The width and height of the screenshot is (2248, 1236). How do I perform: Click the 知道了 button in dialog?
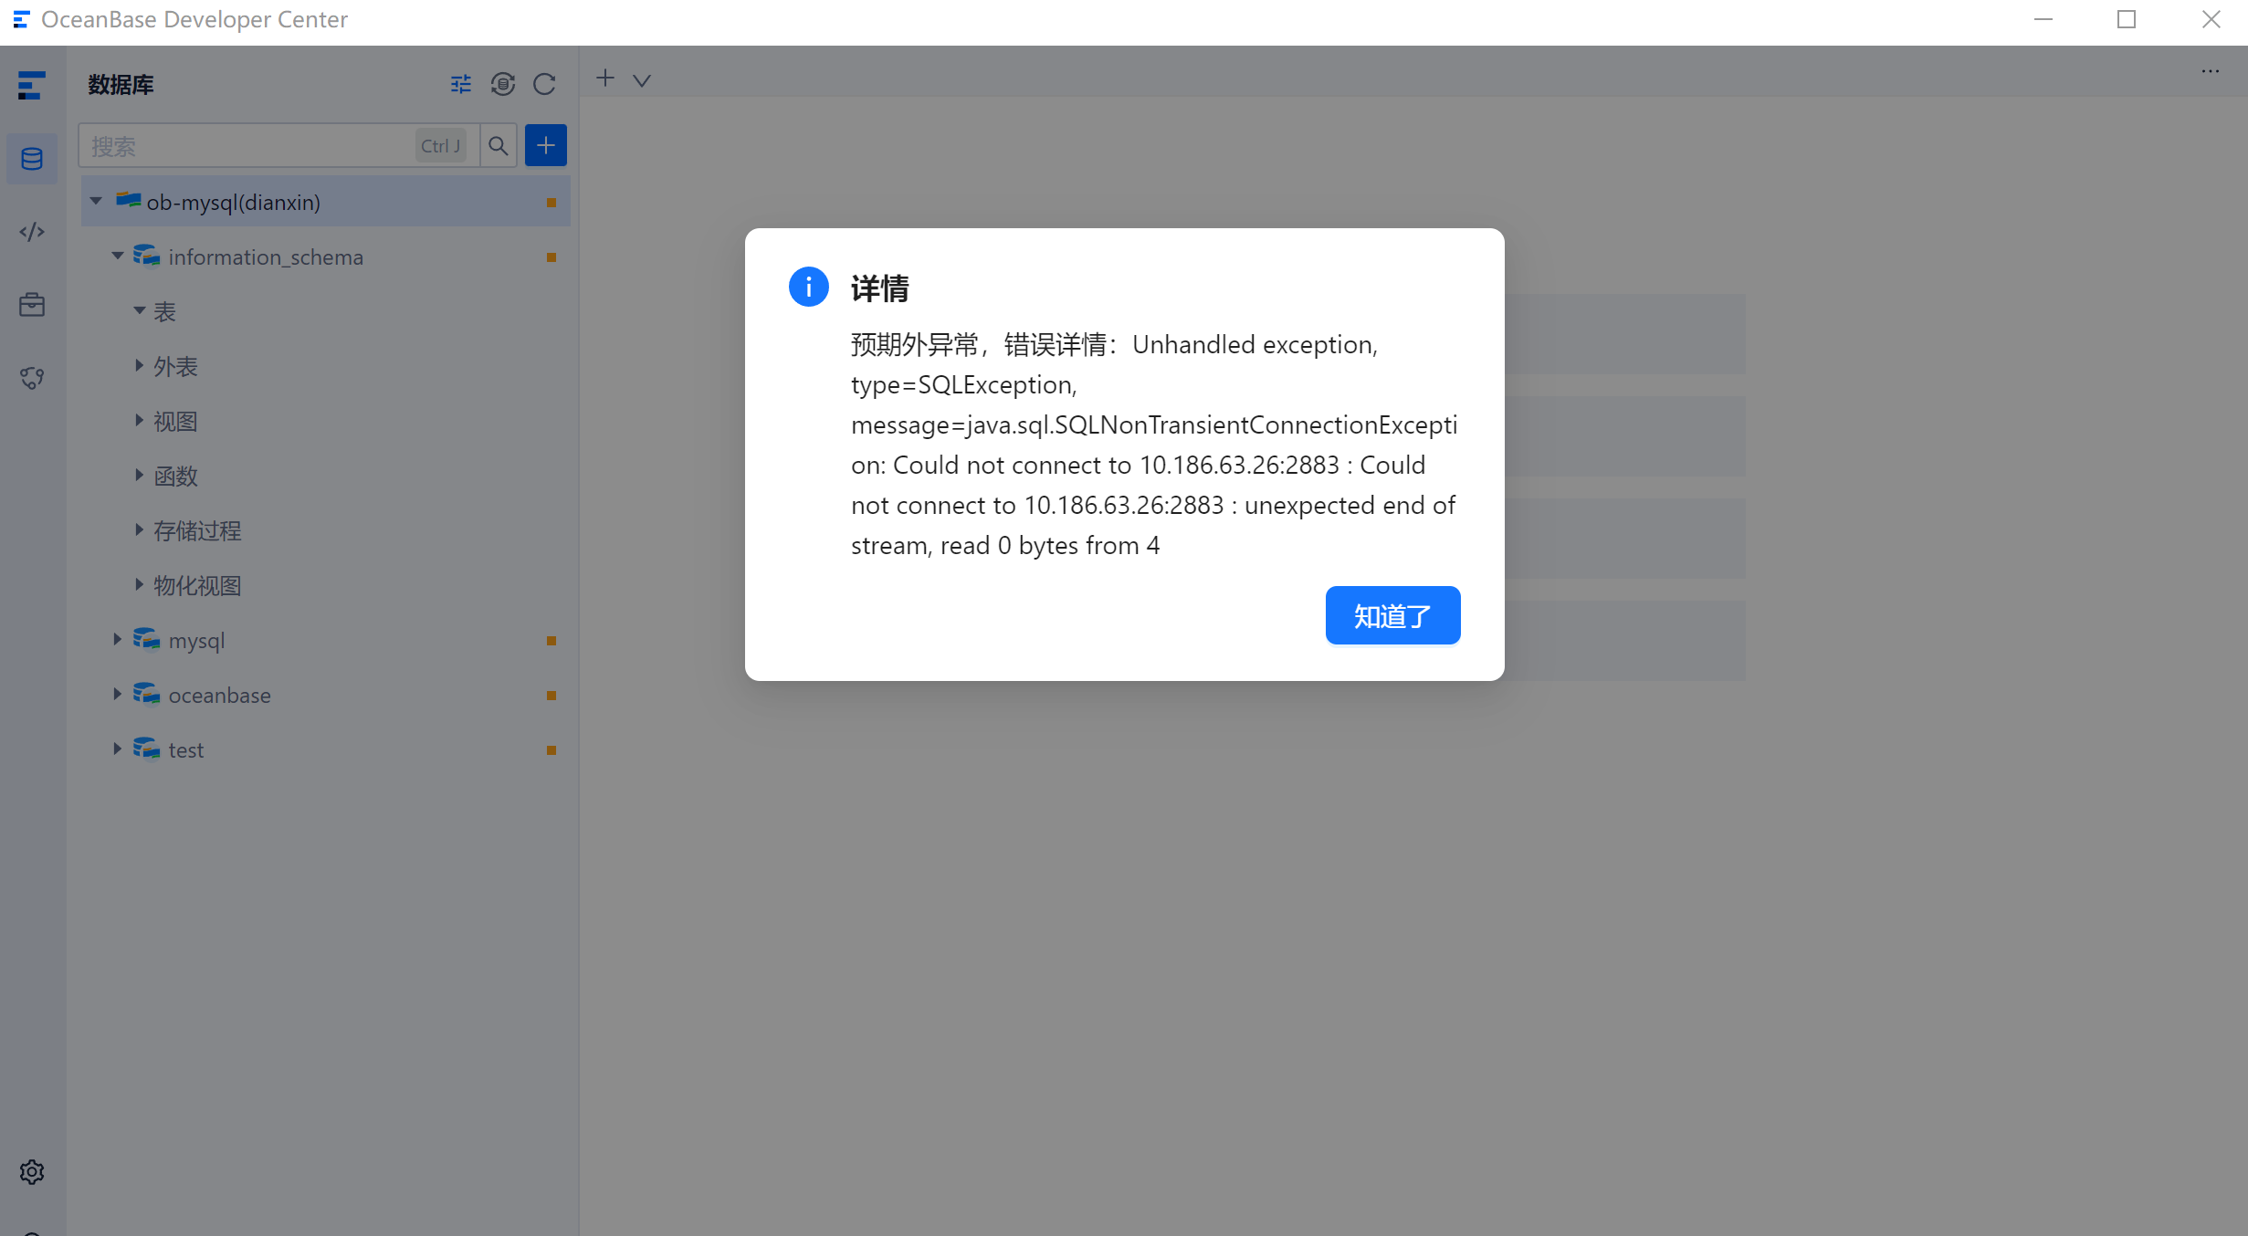pyautogui.click(x=1392, y=616)
